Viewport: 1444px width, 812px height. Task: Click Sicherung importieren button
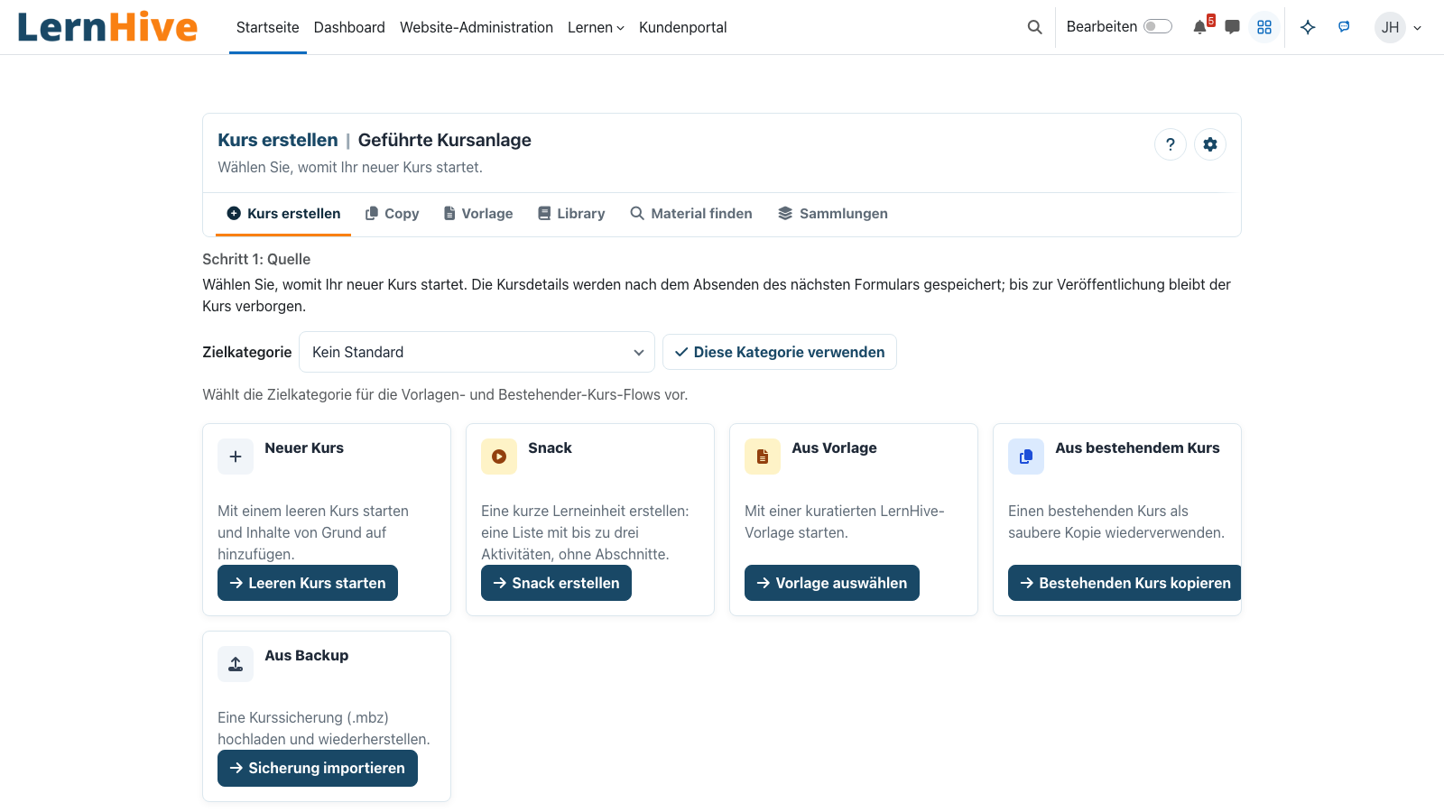318,768
